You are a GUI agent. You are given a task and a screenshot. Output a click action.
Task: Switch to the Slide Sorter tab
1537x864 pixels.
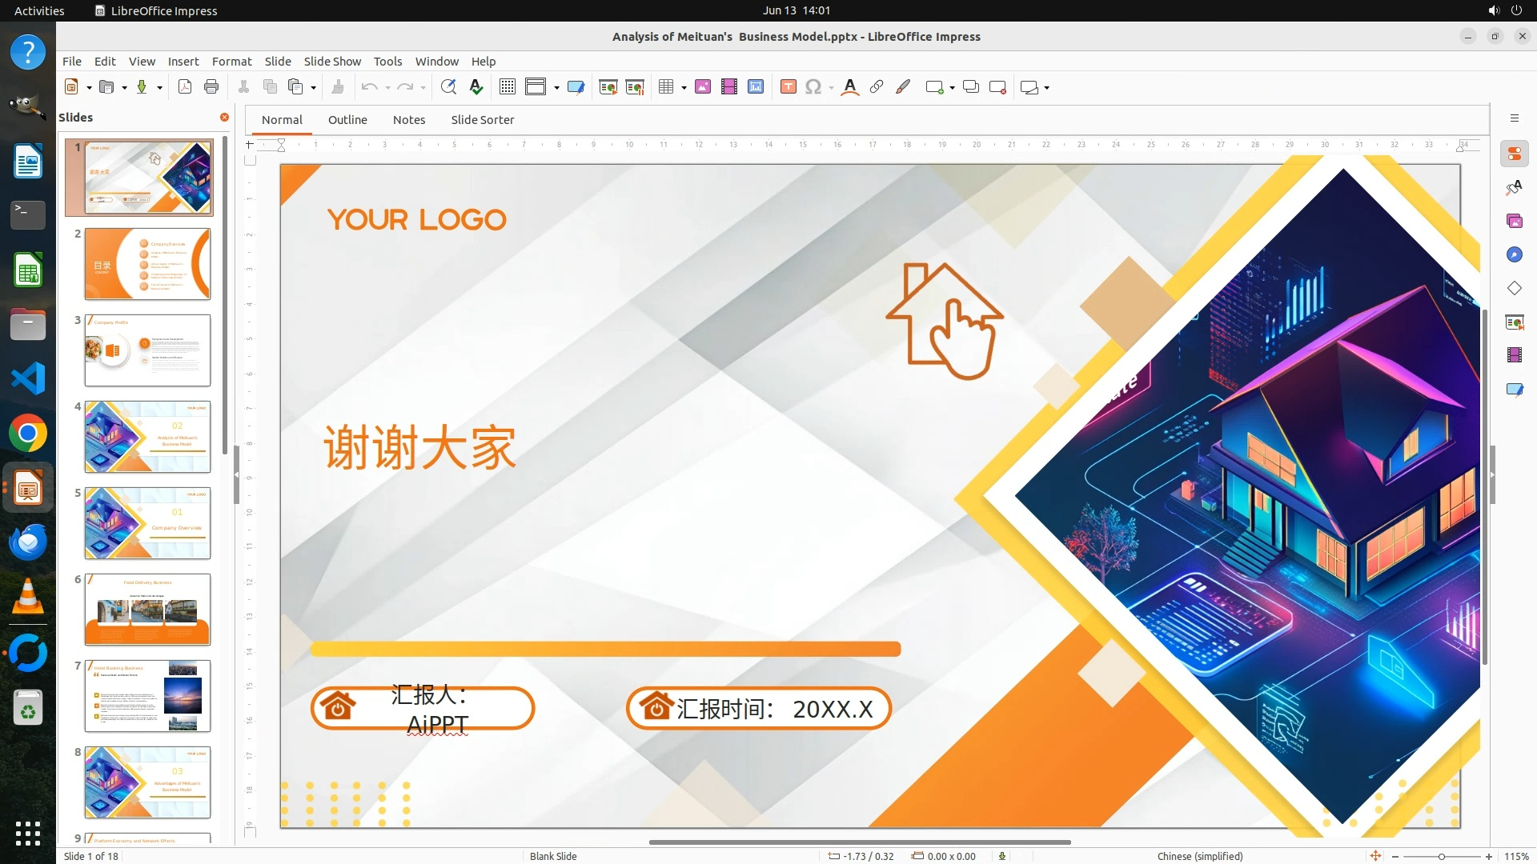pos(482,119)
